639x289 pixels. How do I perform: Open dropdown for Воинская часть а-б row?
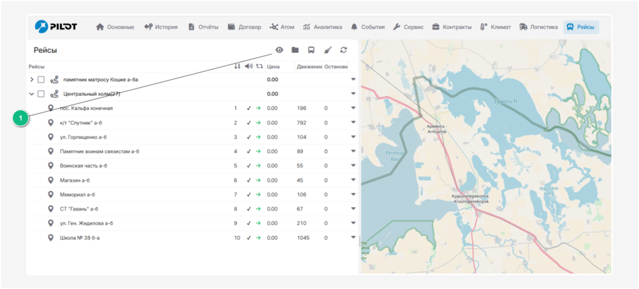[353, 166]
